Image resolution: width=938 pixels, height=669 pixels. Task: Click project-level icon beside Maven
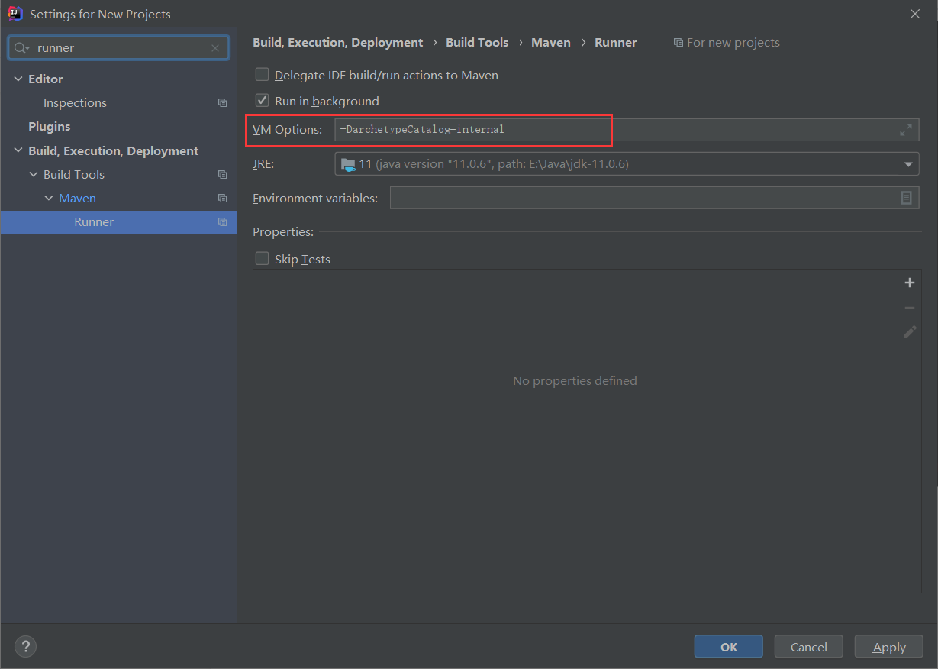(x=222, y=199)
